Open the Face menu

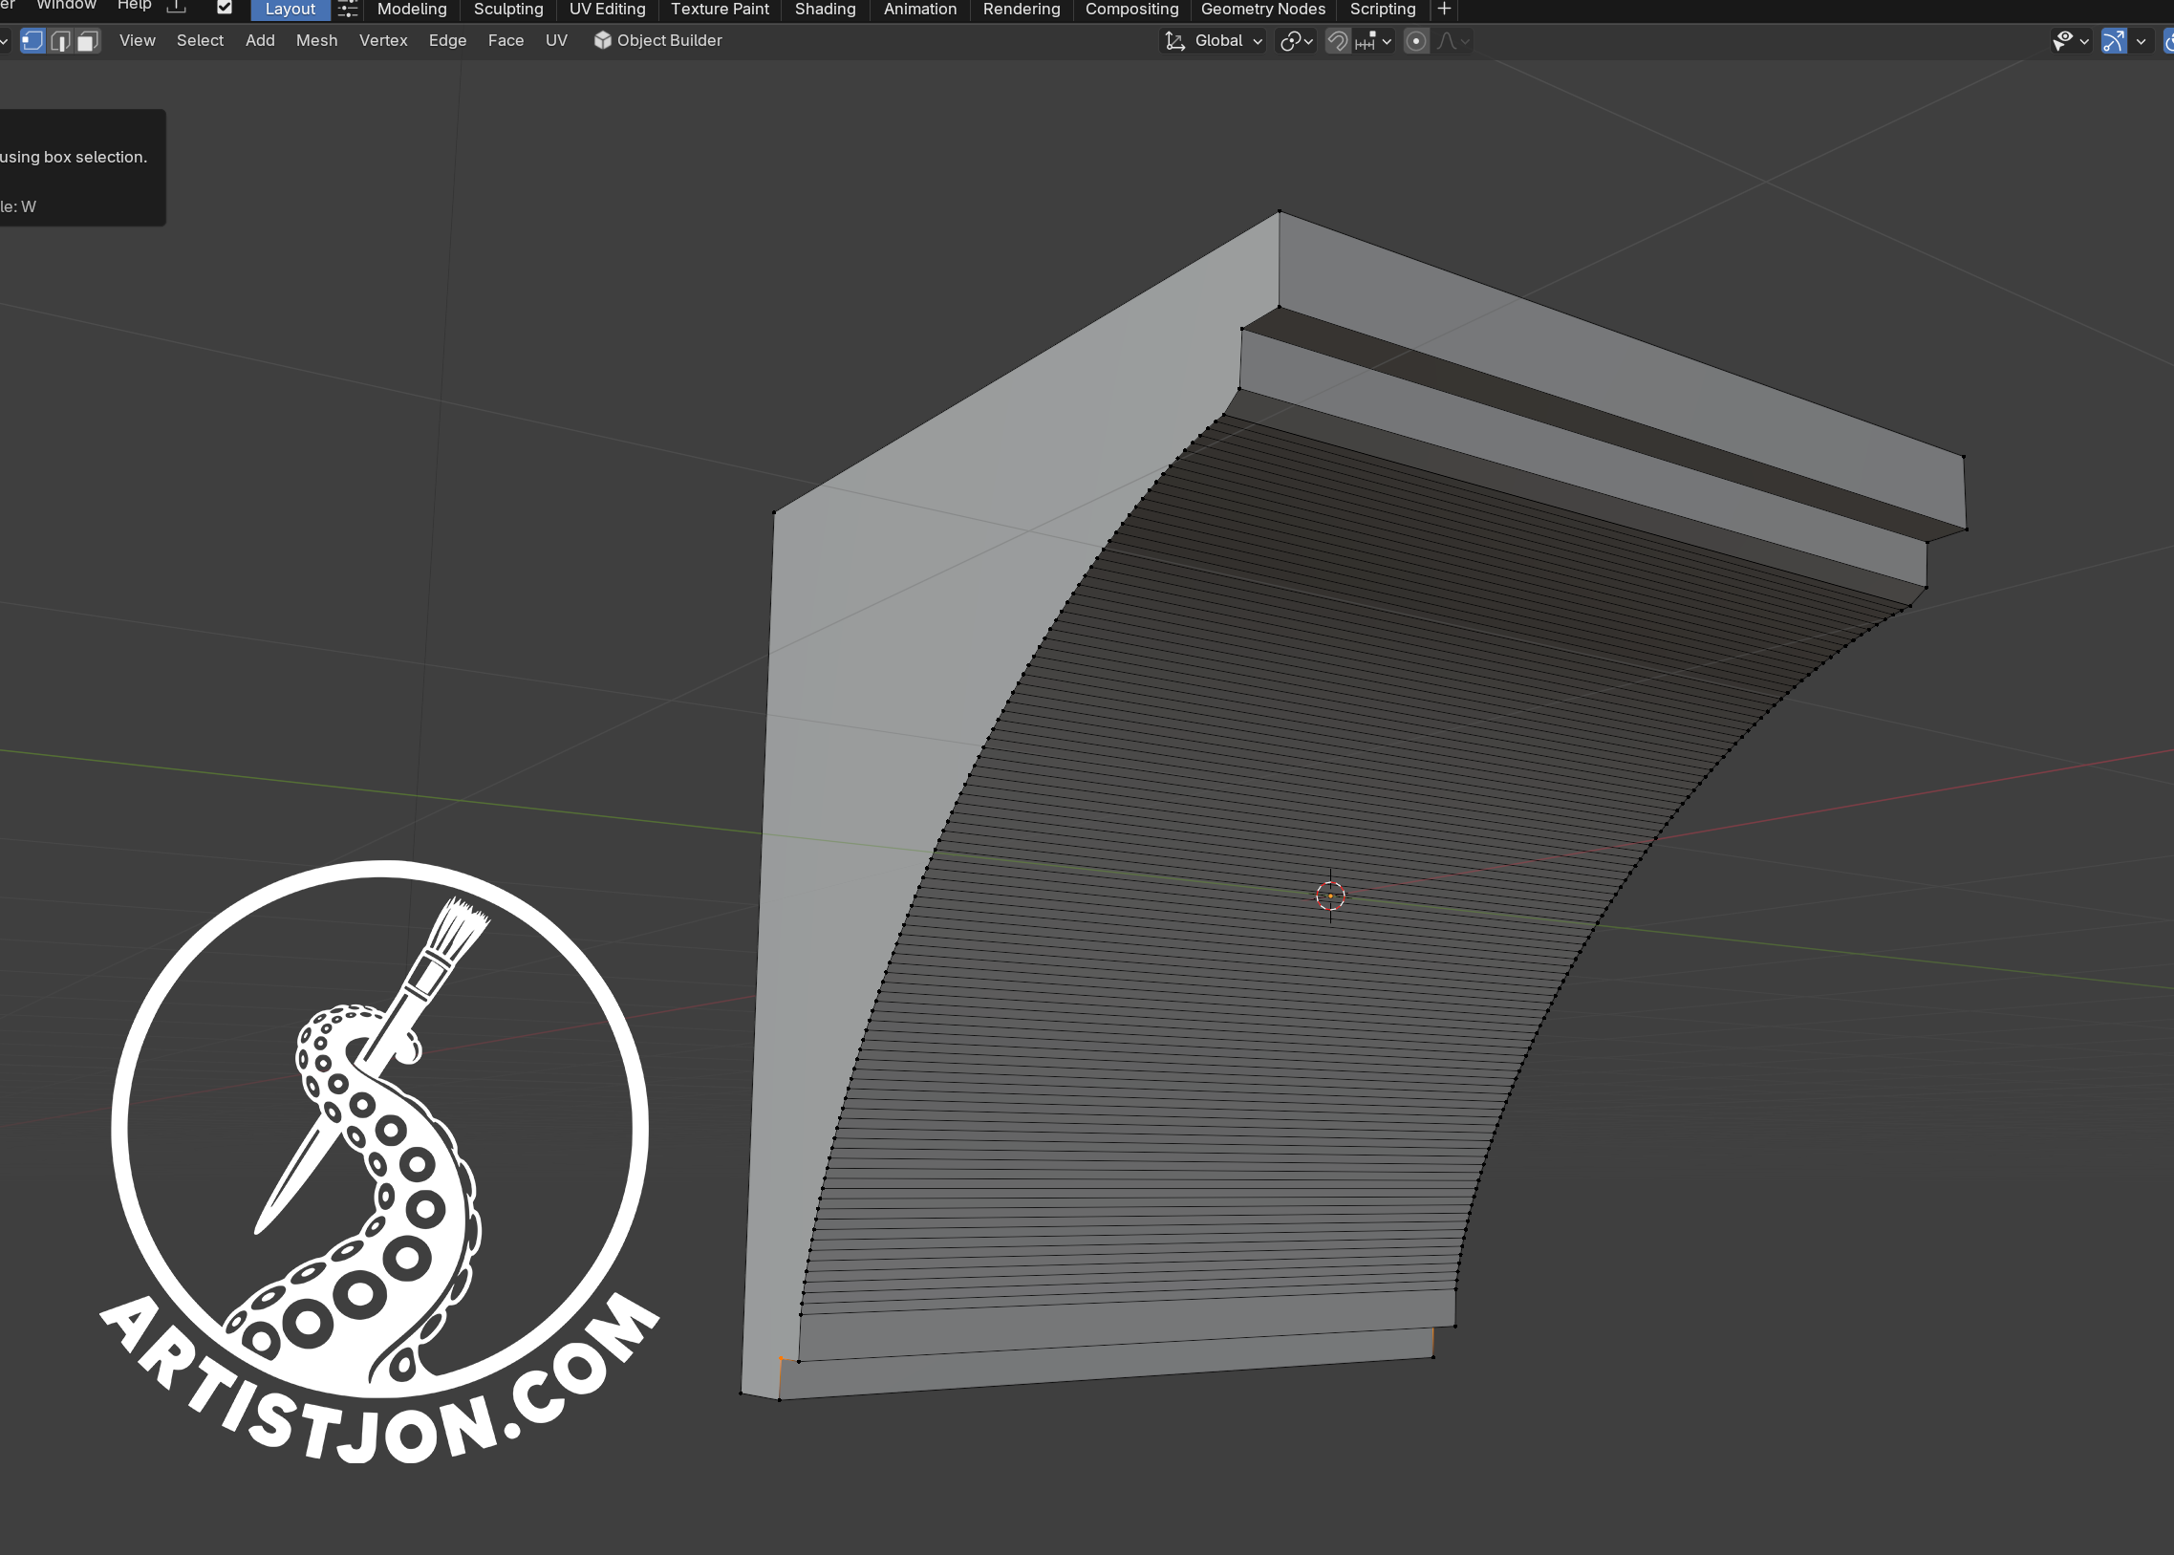tap(506, 41)
